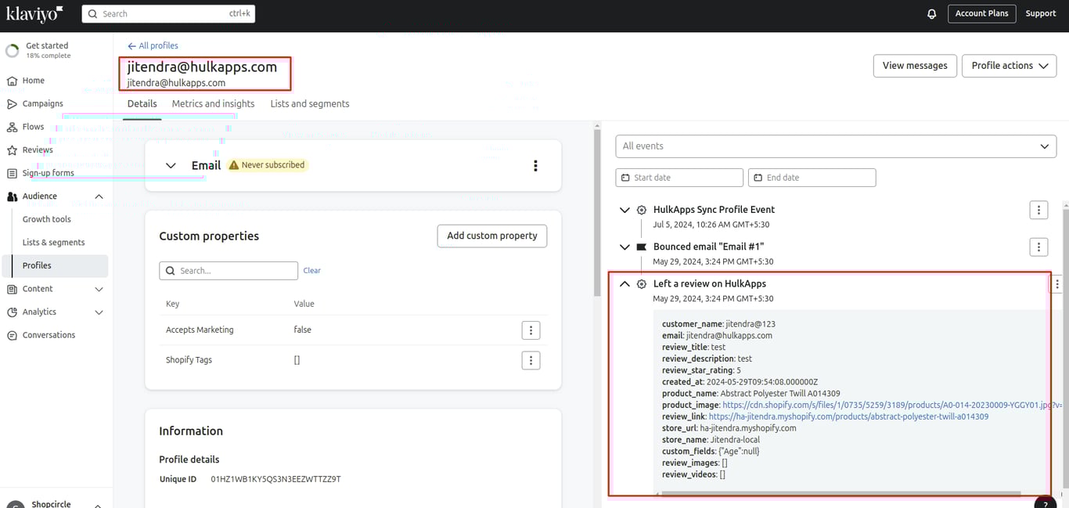Click the Reviews star icon
This screenshot has width=1069, height=508.
[12, 150]
